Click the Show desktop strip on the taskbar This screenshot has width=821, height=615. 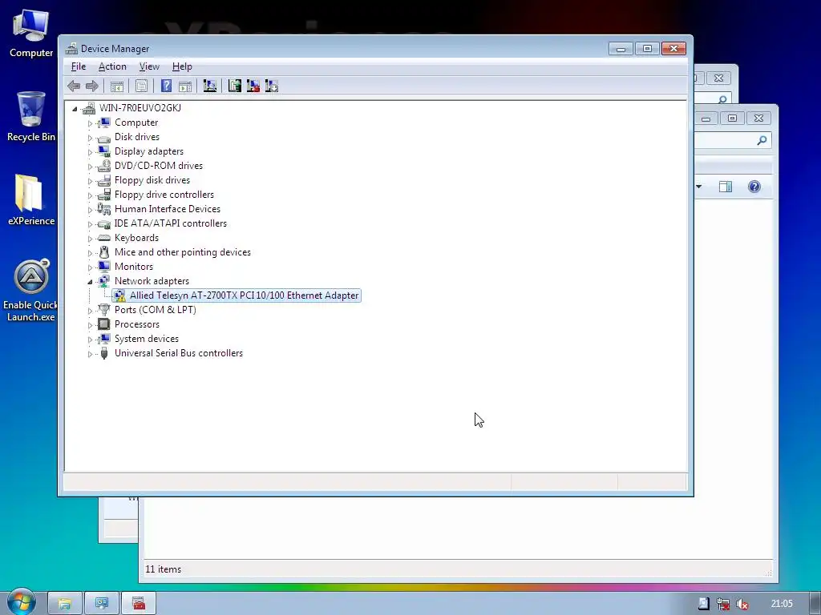click(x=815, y=604)
